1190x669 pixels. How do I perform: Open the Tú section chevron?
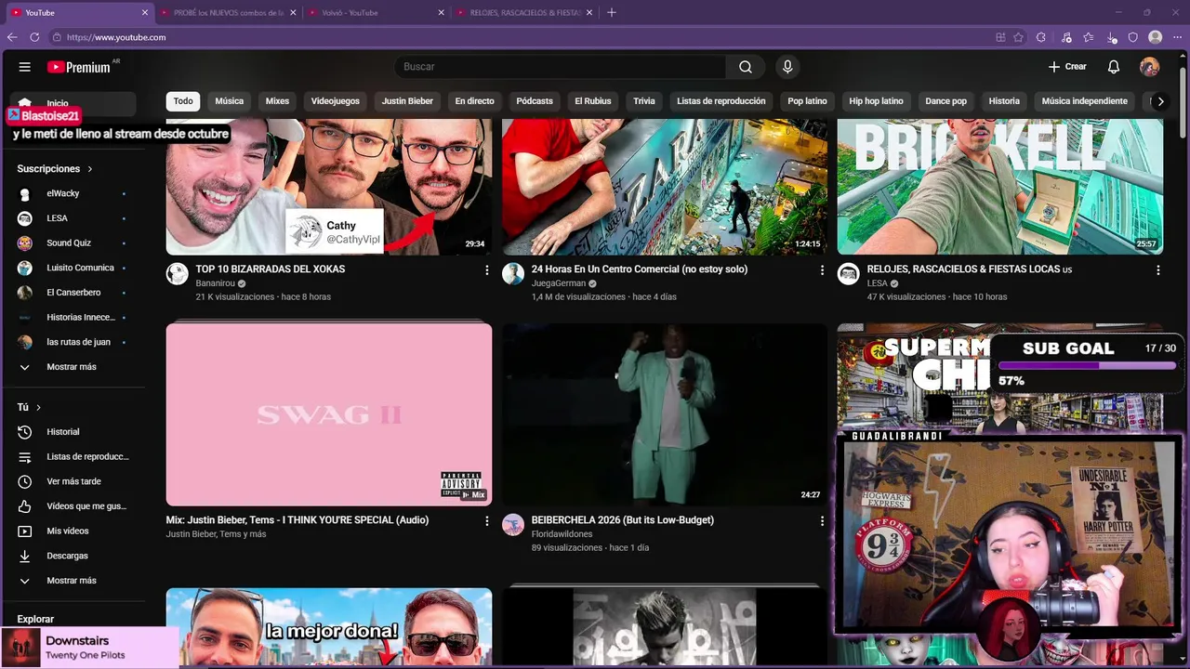tap(38, 408)
